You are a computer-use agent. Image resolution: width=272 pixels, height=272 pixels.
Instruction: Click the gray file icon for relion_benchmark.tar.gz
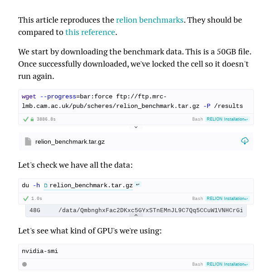(x=28, y=141)
